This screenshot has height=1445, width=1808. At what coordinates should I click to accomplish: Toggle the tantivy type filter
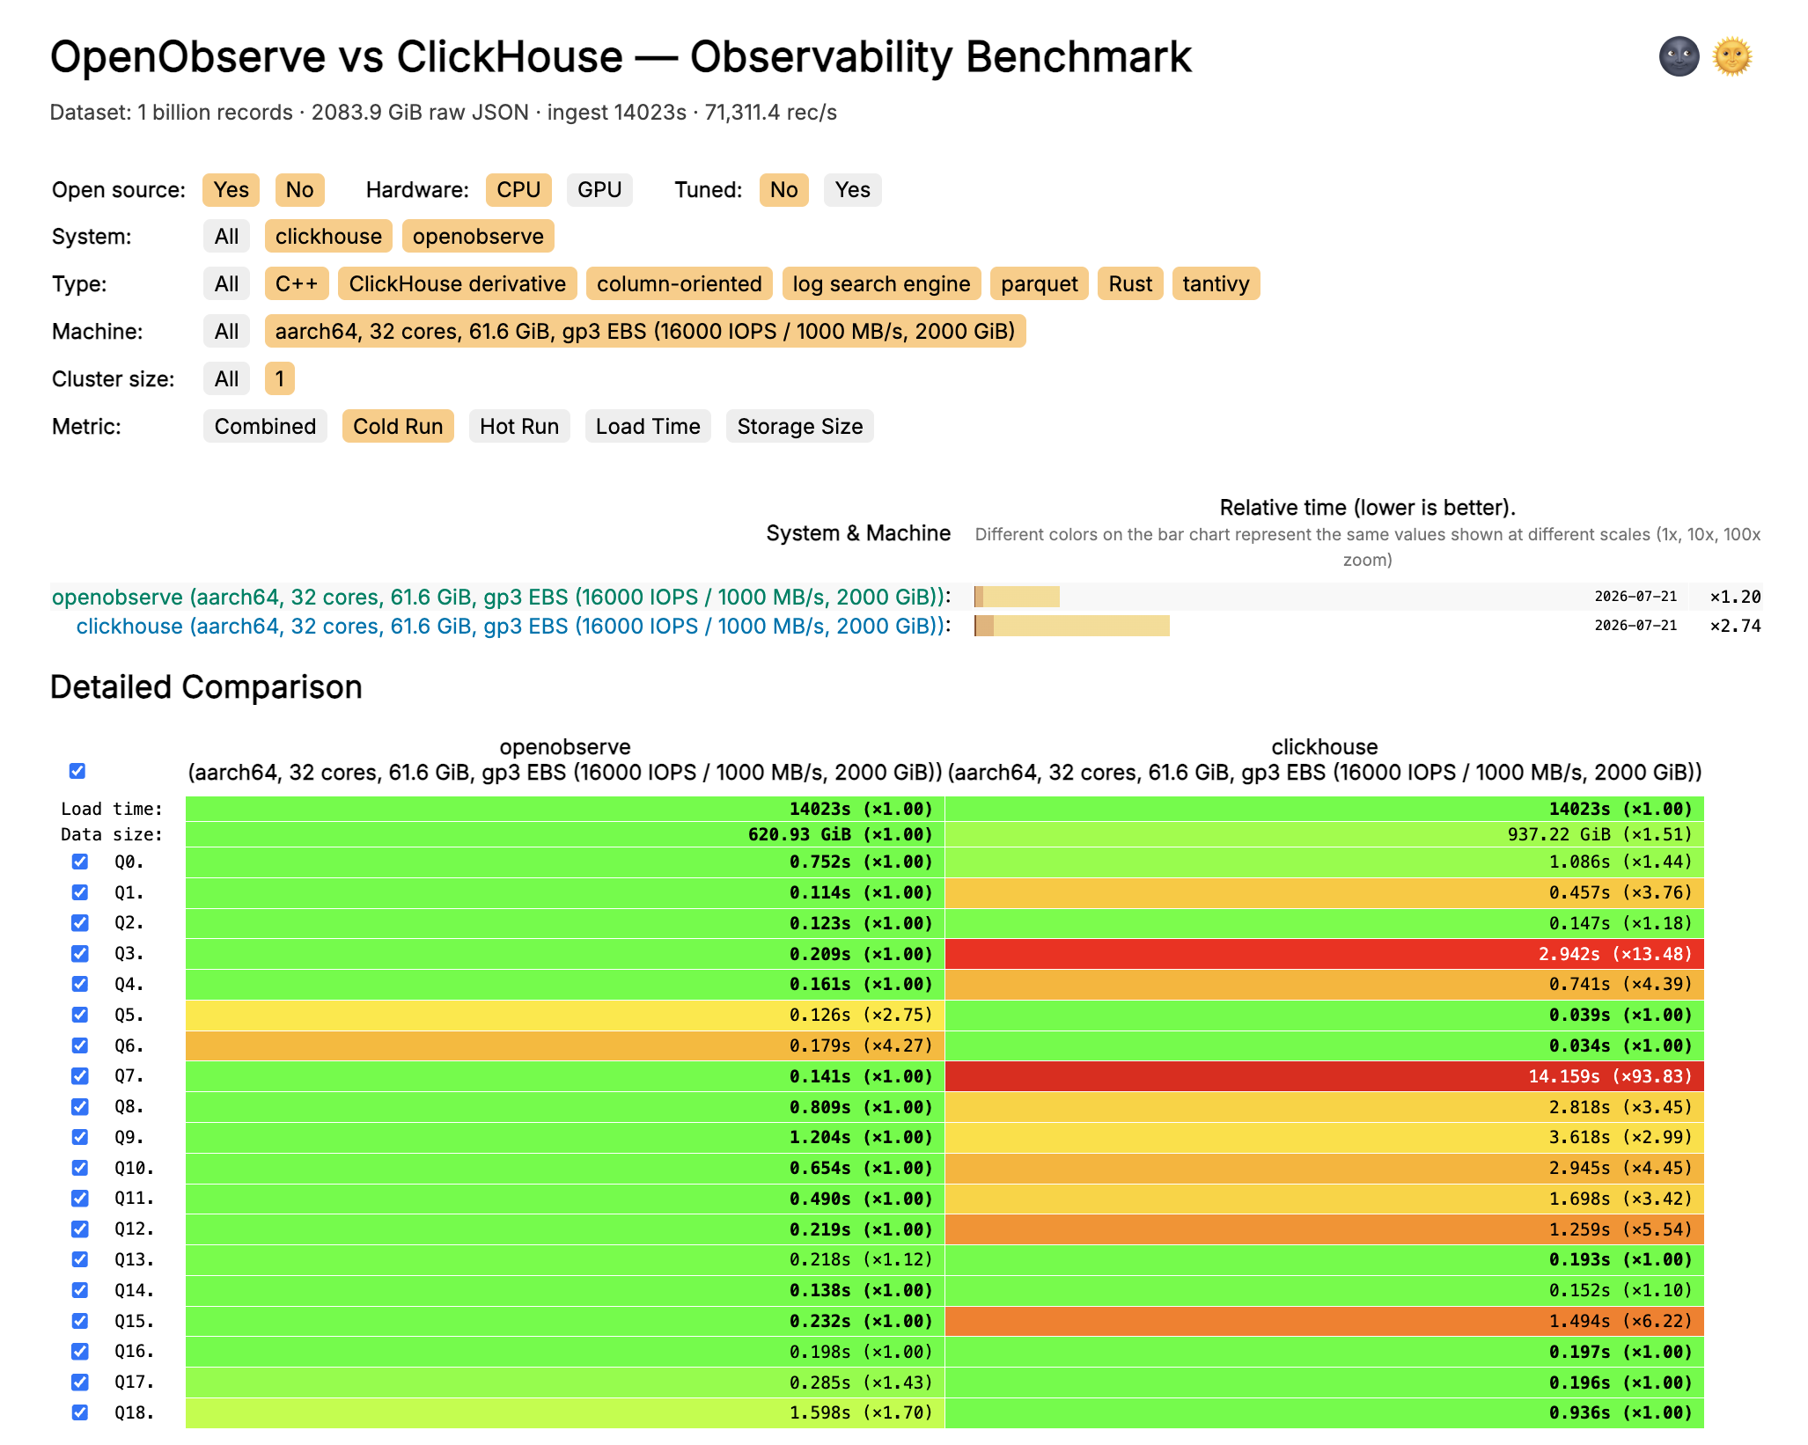pos(1216,284)
